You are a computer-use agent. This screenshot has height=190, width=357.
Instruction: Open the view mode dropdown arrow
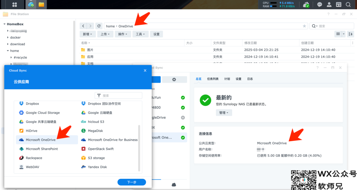tap(343, 34)
